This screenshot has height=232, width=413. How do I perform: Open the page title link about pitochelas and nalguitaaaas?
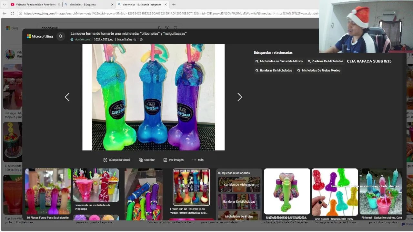click(128, 34)
